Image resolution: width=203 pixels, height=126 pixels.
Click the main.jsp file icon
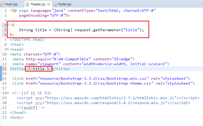coord(2,4)
